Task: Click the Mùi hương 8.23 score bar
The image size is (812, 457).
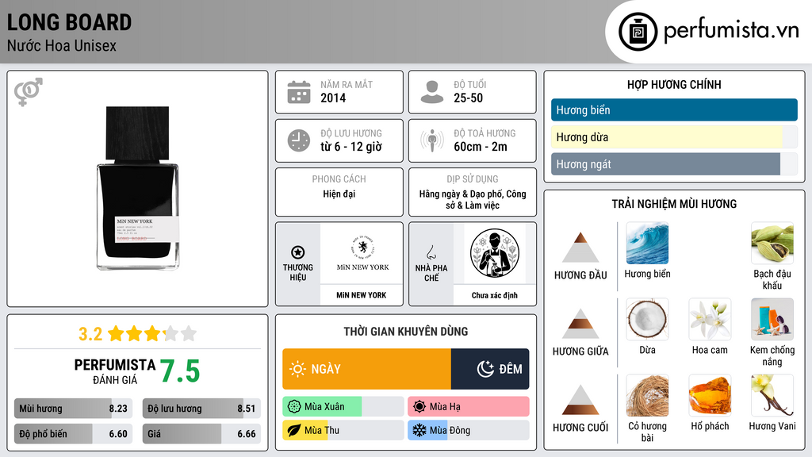Action: (73, 409)
